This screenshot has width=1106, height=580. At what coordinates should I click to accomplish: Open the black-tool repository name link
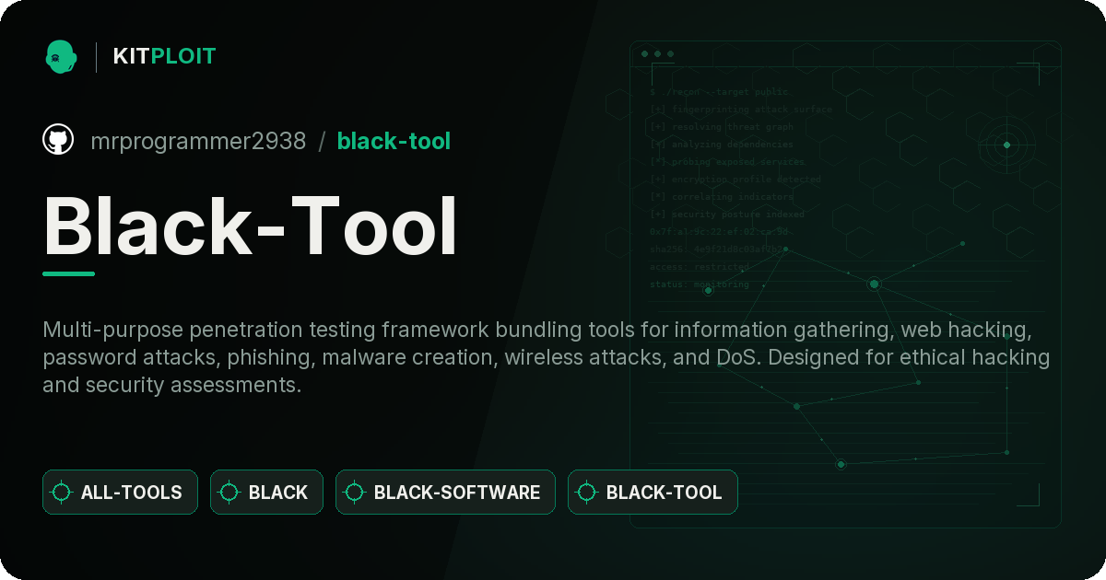click(x=394, y=141)
